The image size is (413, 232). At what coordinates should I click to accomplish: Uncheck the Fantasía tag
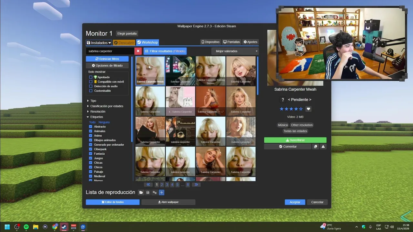(x=91, y=154)
